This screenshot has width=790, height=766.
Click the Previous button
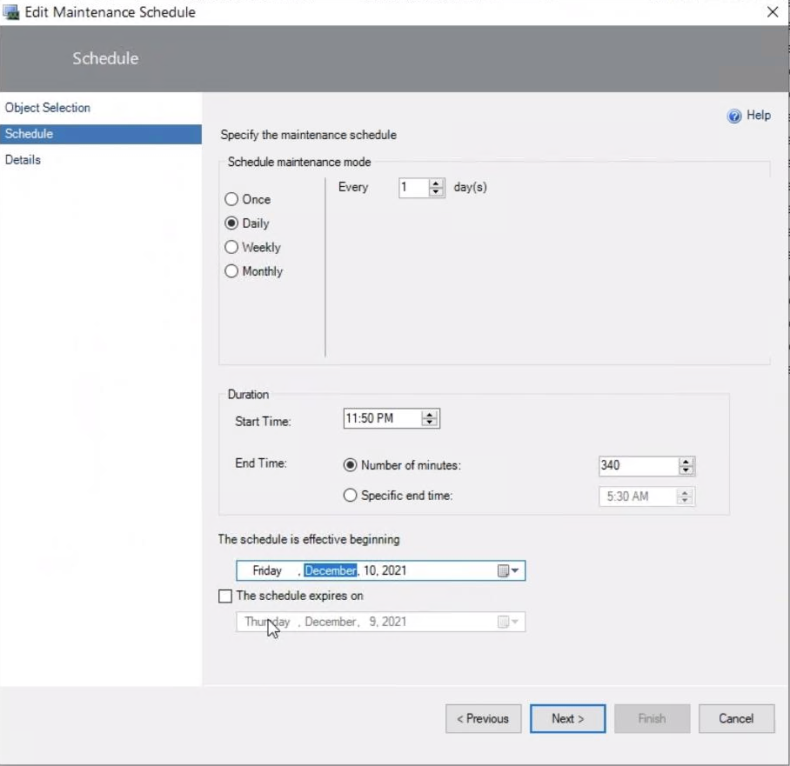[x=483, y=719]
